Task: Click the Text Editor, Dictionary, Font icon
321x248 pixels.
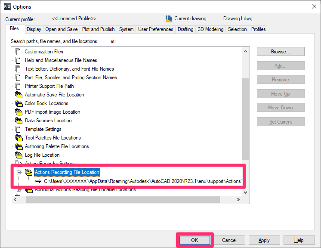Action: pyautogui.click(x=18, y=69)
